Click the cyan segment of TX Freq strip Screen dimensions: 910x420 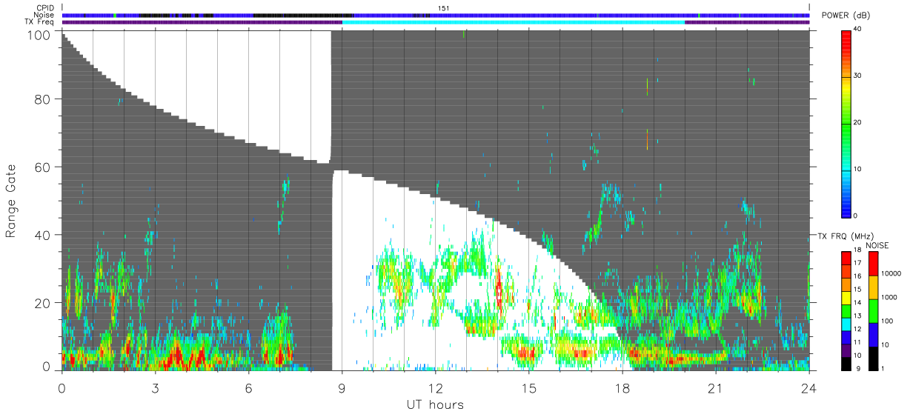point(514,22)
